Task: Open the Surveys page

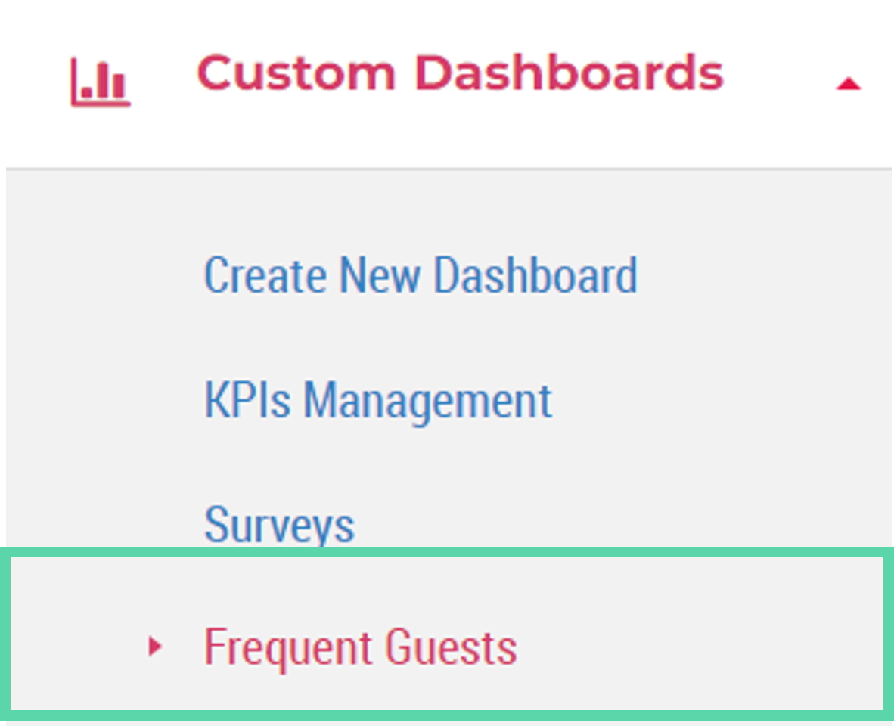Action: pyautogui.click(x=279, y=524)
